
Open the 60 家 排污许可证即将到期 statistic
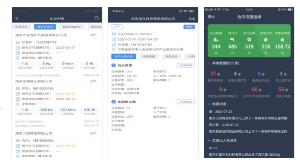(x=256, y=92)
